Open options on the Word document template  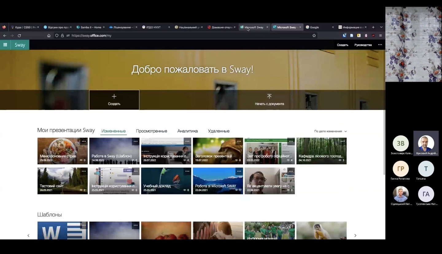point(84,225)
